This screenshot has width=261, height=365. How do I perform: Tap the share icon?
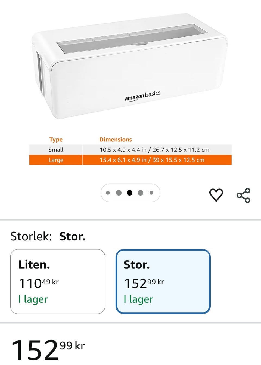[243, 195]
